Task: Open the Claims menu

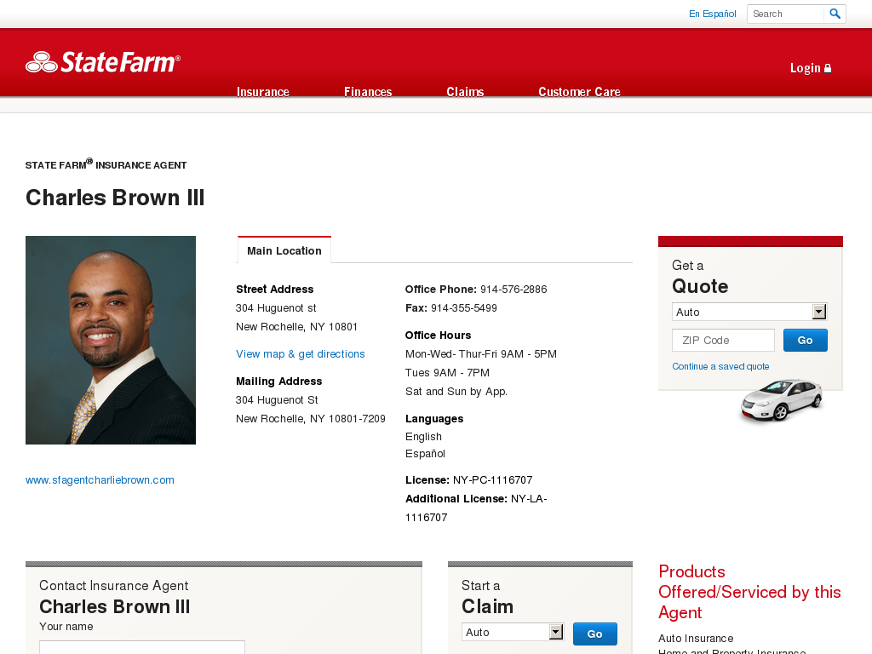Action: tap(465, 92)
